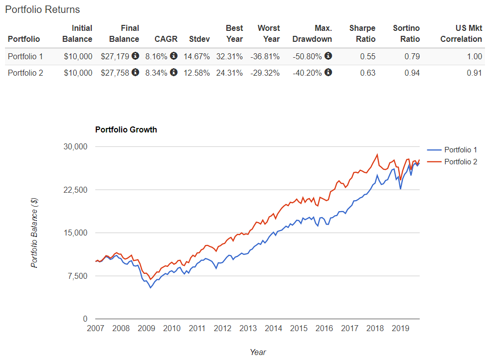Click the red Portfolio 2 legend line swatch
The image size is (488, 361).
tap(435, 162)
